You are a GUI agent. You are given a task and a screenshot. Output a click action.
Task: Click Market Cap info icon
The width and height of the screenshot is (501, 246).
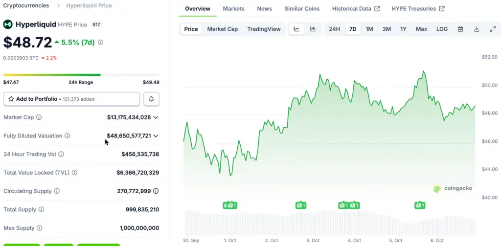[39, 117]
